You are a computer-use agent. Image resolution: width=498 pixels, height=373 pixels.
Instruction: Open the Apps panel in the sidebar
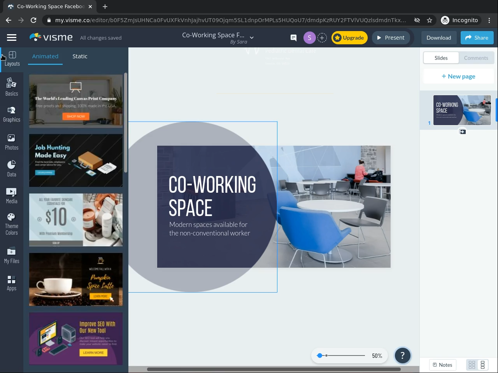(x=12, y=283)
